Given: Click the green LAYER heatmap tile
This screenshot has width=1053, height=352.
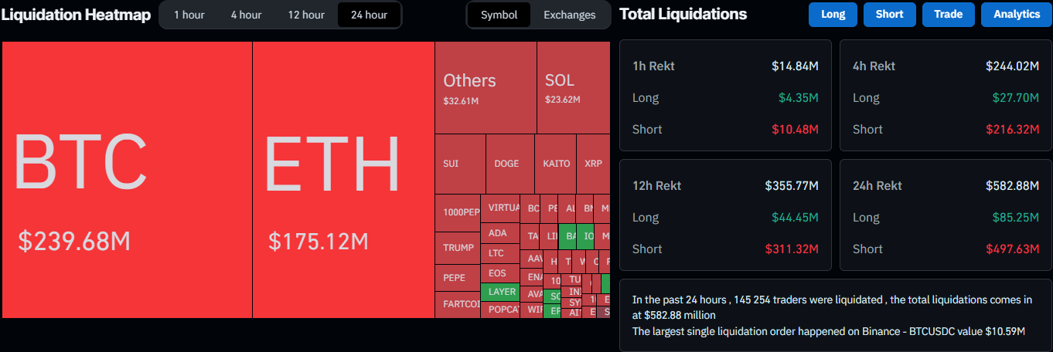Looking at the screenshot, I should coord(500,293).
